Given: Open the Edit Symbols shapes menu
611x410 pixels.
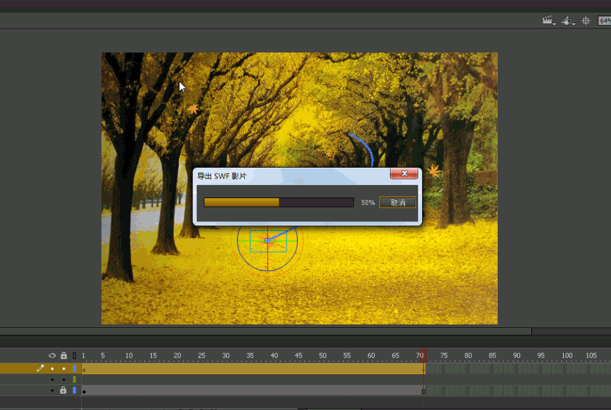Looking at the screenshot, I should (x=568, y=21).
